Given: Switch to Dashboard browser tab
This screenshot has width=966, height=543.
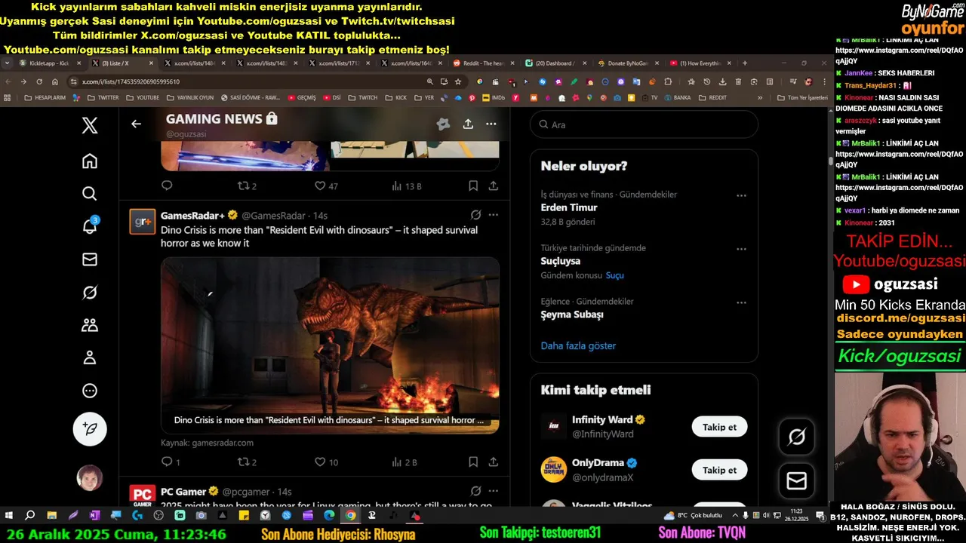Looking at the screenshot, I should click(x=555, y=63).
